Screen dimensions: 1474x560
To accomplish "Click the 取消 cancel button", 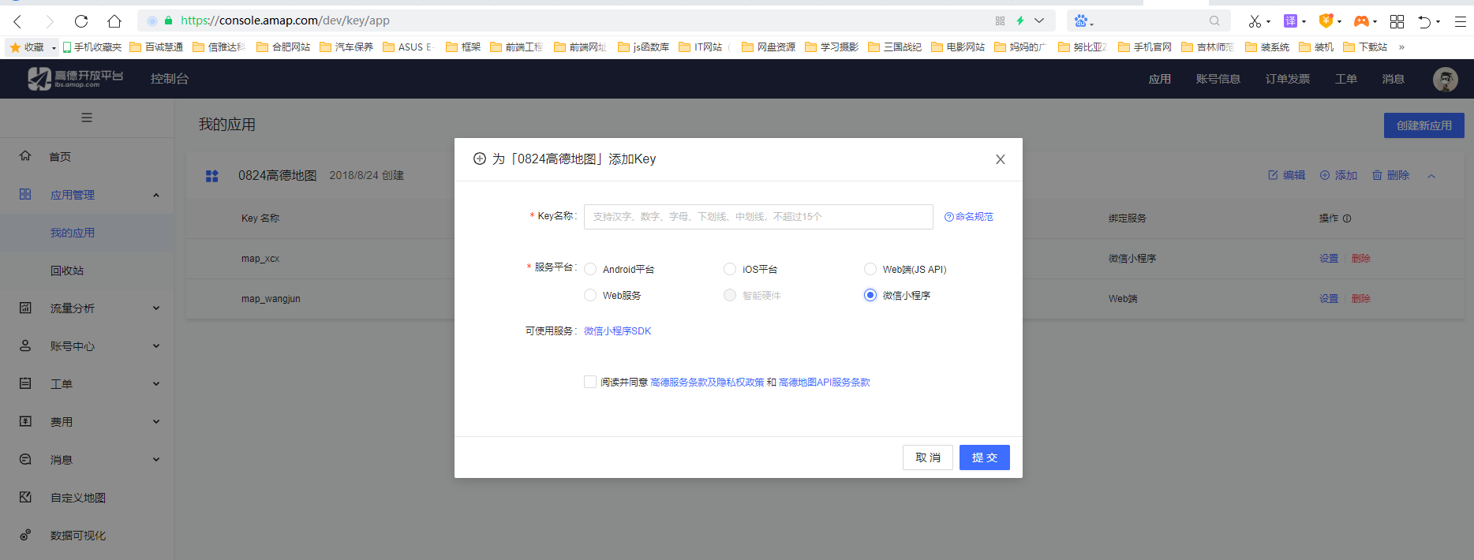I will pyautogui.click(x=928, y=457).
